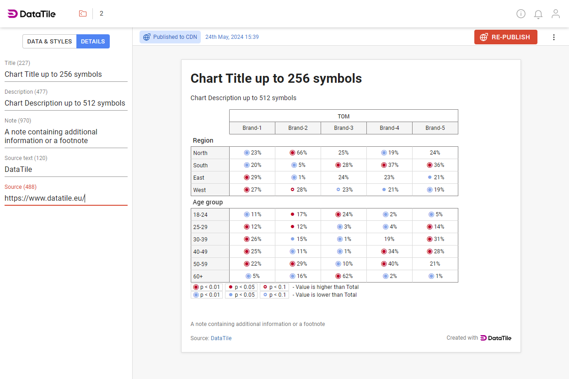This screenshot has width=569, height=379.
Task: Select the DETAILS tab
Action: (93, 41)
